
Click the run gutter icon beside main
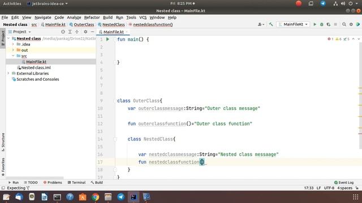coord(107,39)
